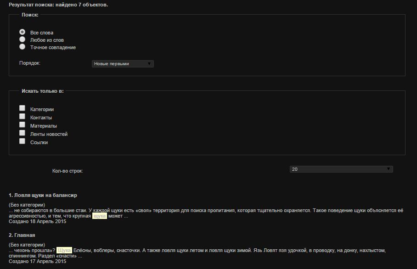This screenshot has height=269, width=417.
Task: Click 'Создано 17 Апрель 2015' date text
Action: pyautogui.click(x=38, y=261)
